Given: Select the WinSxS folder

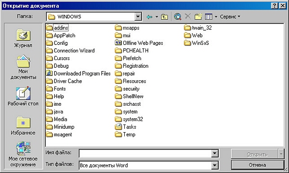Looking at the screenshot, I should [x=197, y=43].
